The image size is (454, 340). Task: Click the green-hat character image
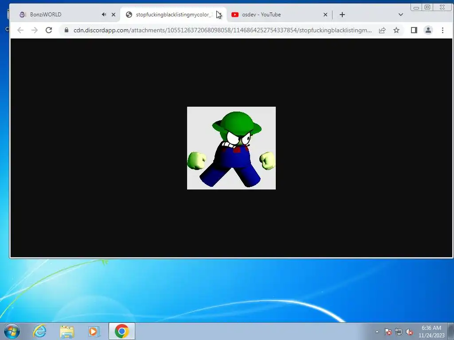pyautogui.click(x=231, y=148)
